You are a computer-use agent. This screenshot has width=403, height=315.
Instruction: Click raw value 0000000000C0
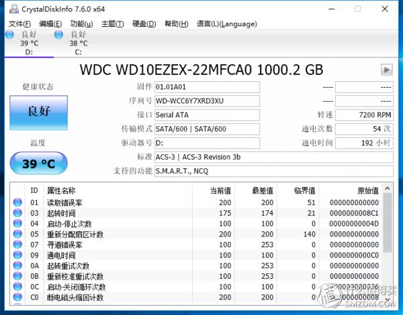354,255
